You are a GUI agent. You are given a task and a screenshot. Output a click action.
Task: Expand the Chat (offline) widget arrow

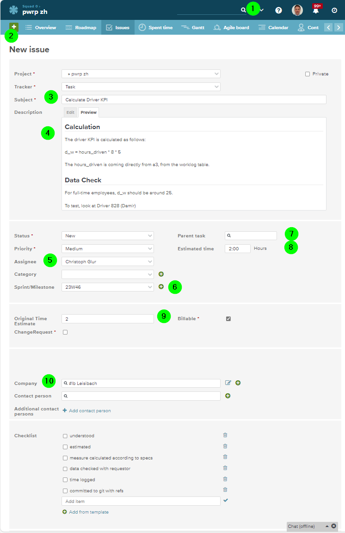coord(327,526)
